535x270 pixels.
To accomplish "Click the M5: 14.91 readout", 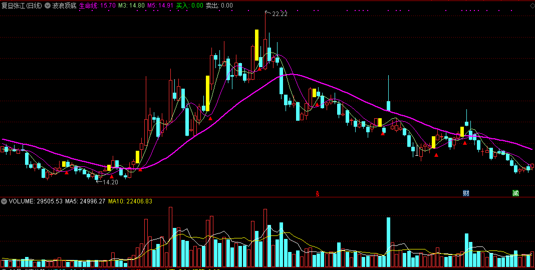I will [x=161, y=6].
